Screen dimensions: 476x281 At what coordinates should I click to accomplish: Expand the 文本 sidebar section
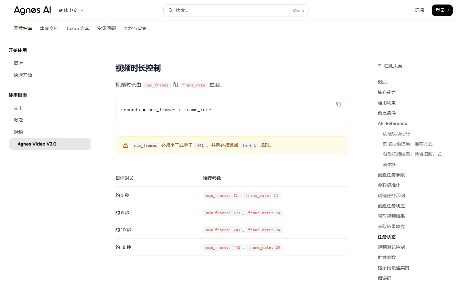21,108
